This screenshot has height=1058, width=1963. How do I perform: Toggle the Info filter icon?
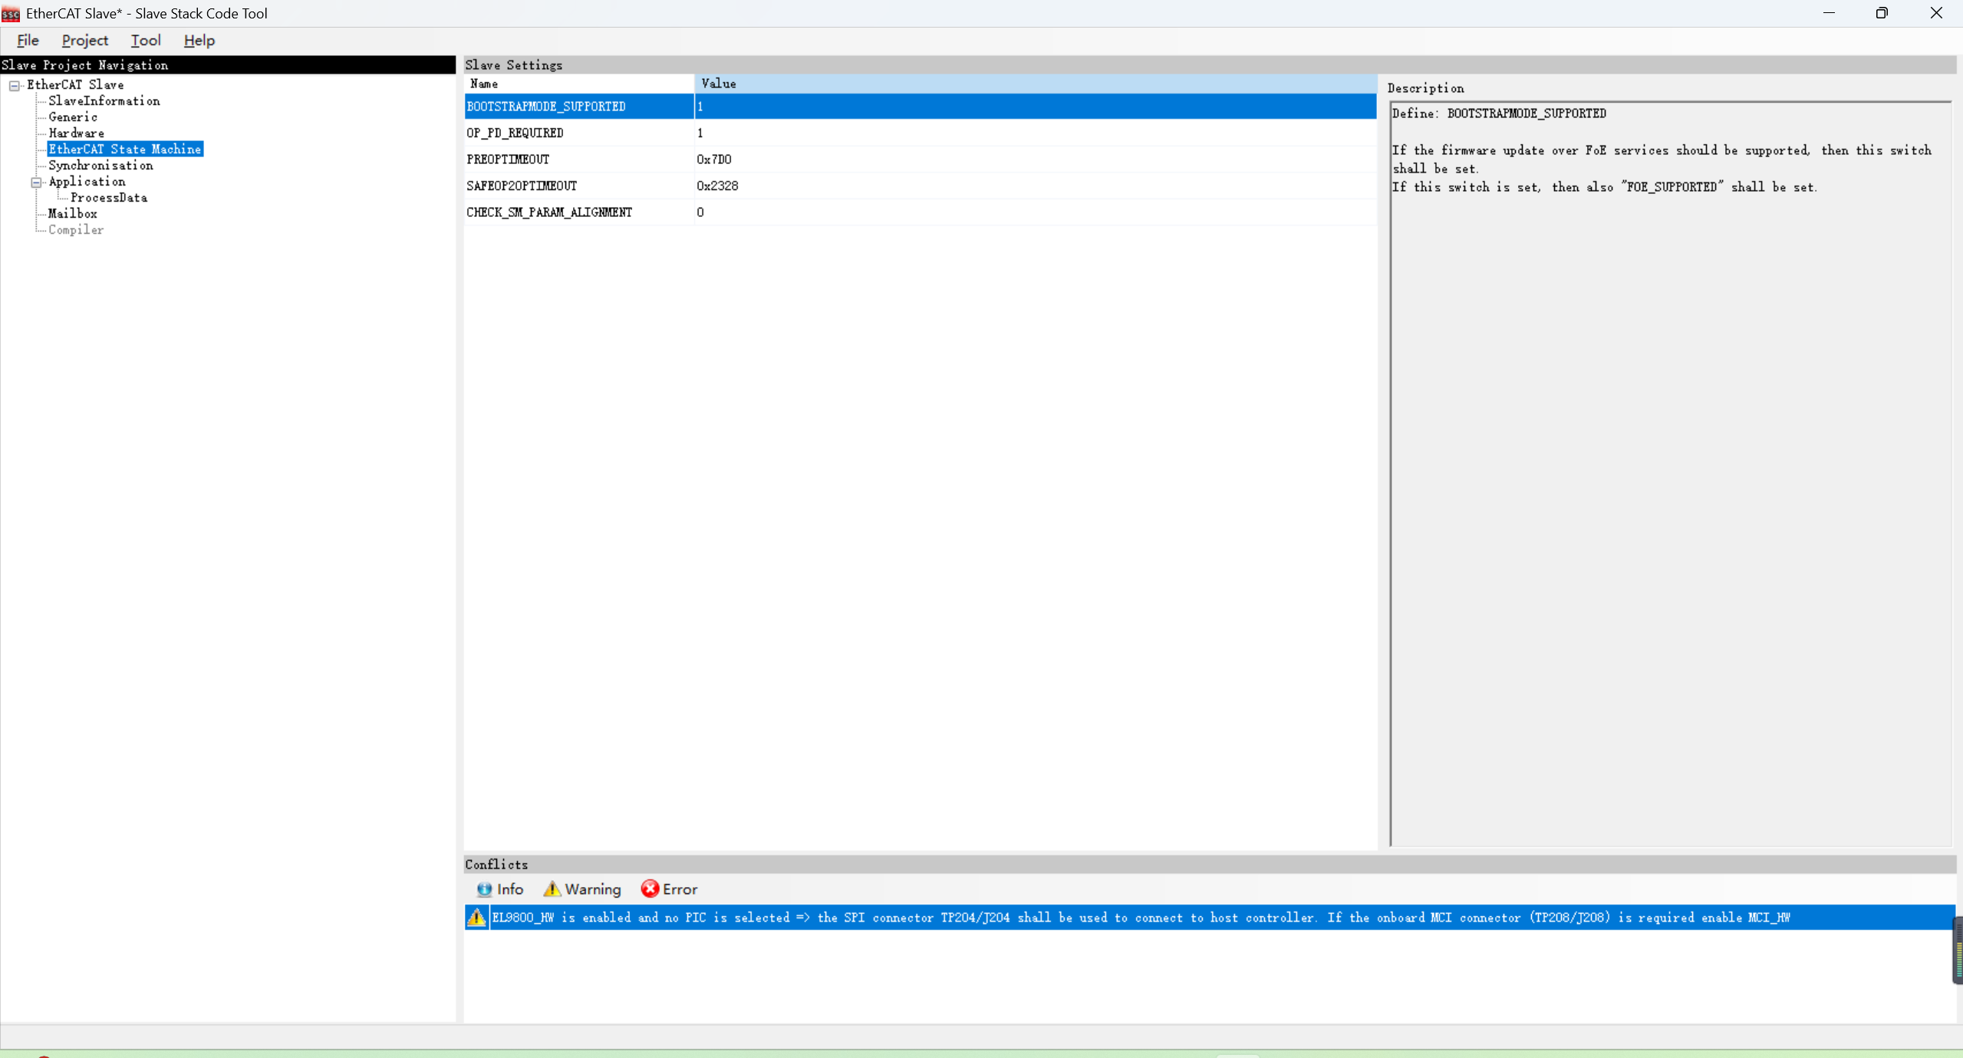coord(484,889)
